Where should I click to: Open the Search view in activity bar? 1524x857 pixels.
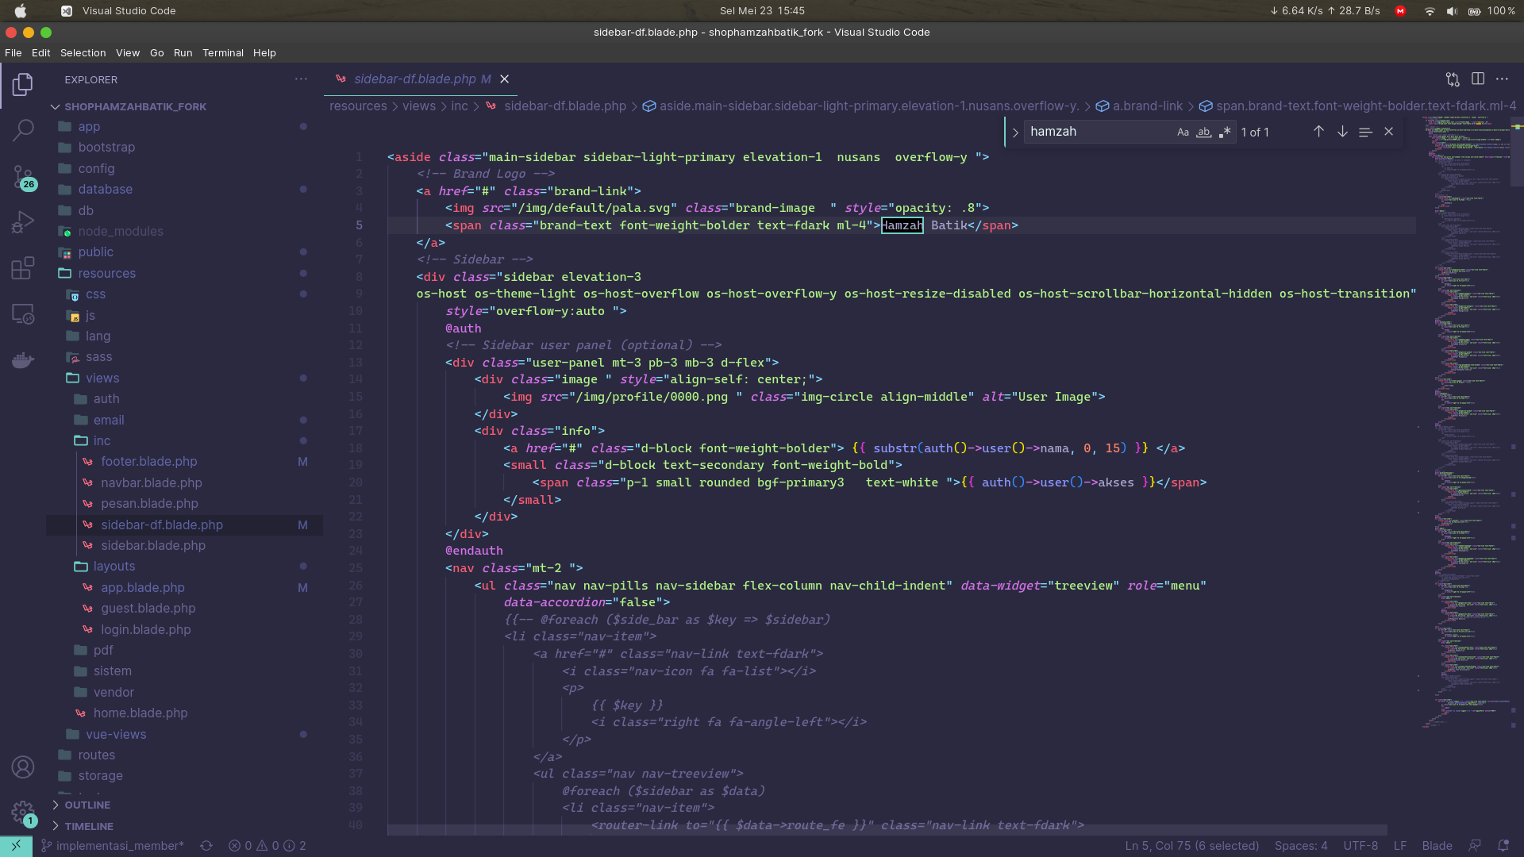tap(23, 129)
